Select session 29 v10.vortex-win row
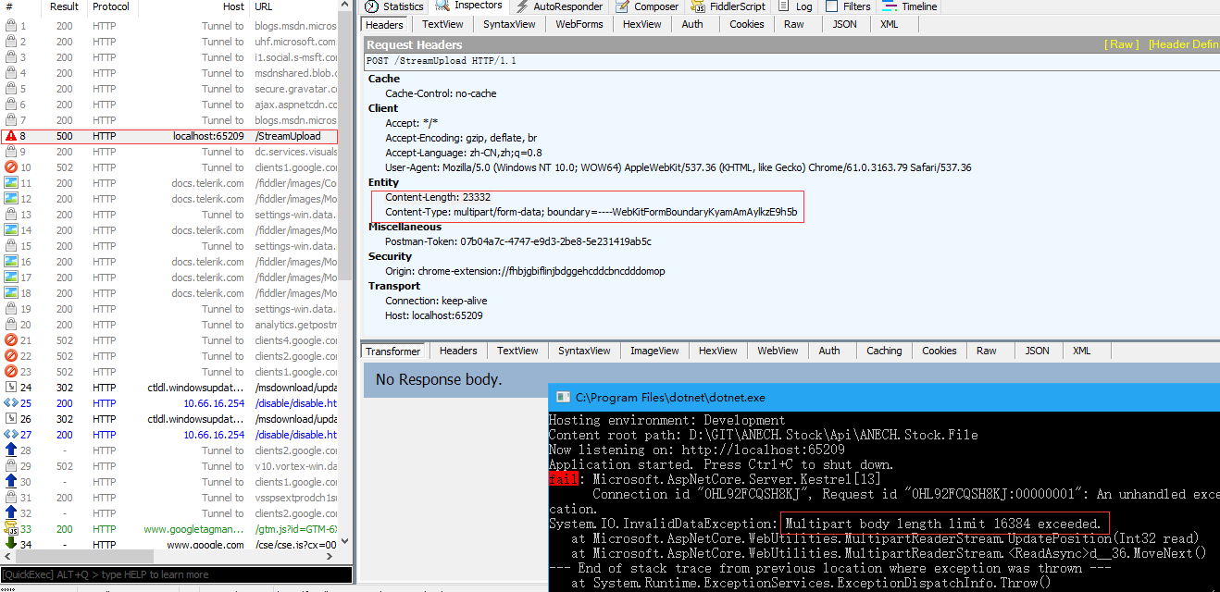Viewport: 1220px width, 592px height. click(169, 466)
